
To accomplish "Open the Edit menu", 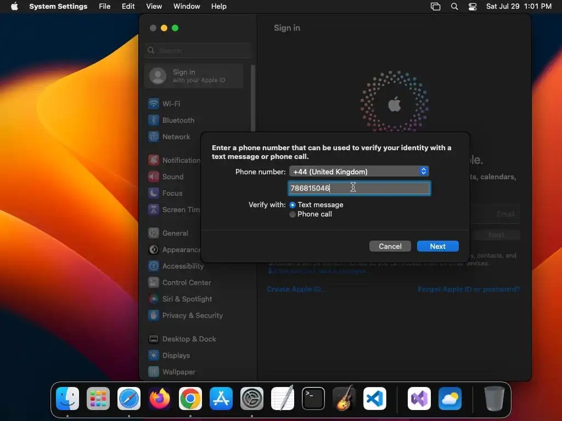I will [128, 7].
